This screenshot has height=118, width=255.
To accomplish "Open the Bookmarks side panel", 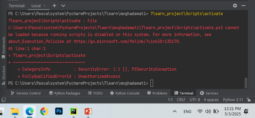I will click(3, 48).
